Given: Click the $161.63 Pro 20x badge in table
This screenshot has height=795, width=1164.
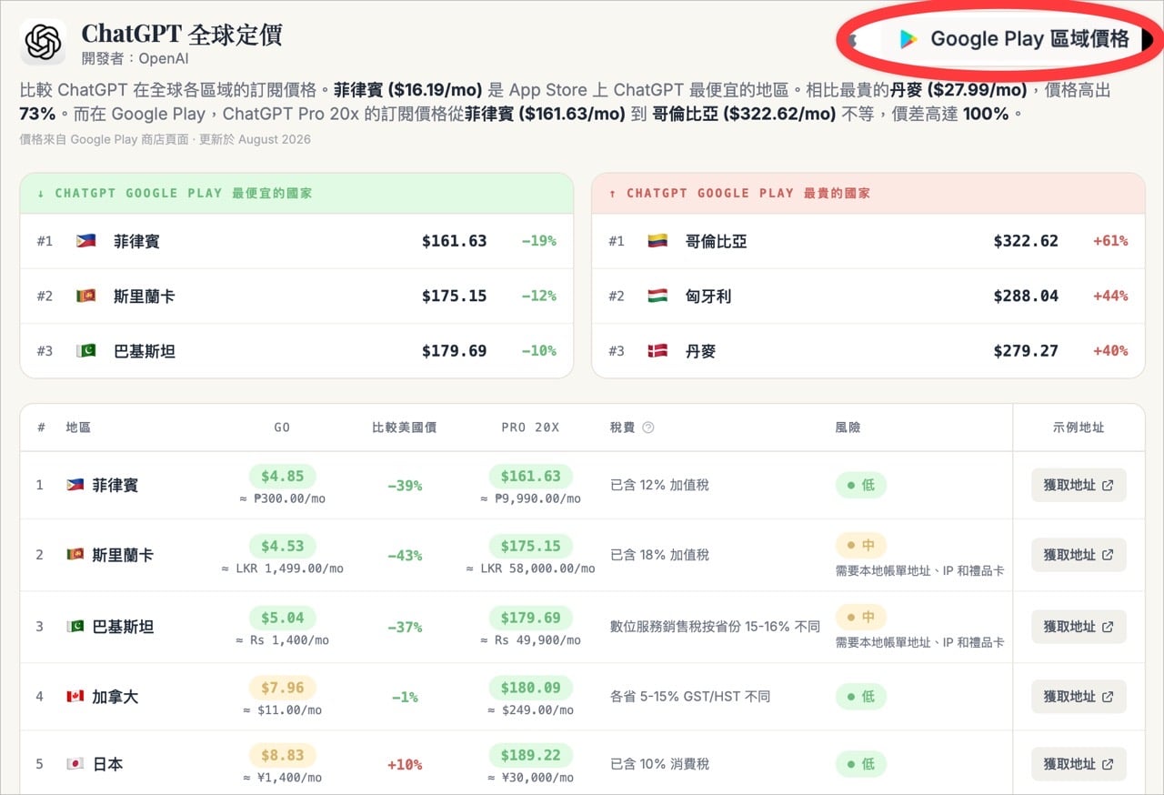Looking at the screenshot, I should pos(531,476).
